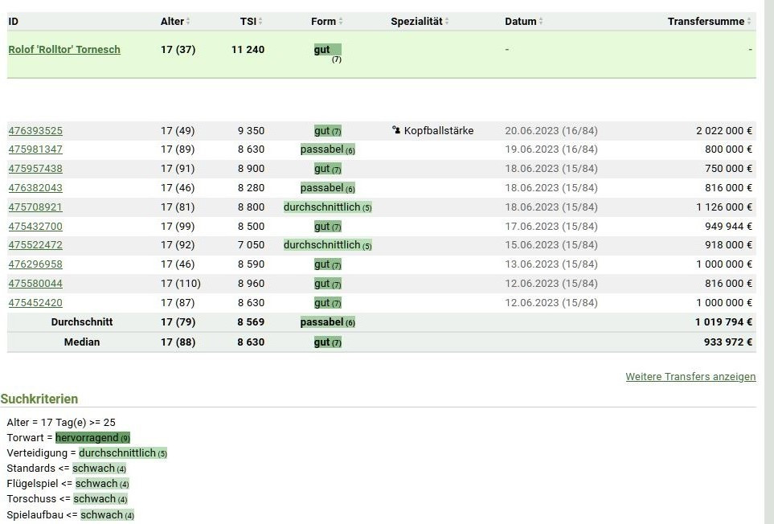Screen dimensions: 774x524
Task: Click median transfer sum 933 972 €
Action: (x=728, y=342)
